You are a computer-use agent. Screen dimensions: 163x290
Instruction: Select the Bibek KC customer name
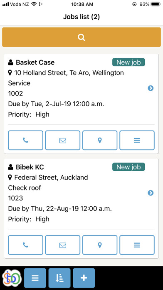(30, 167)
